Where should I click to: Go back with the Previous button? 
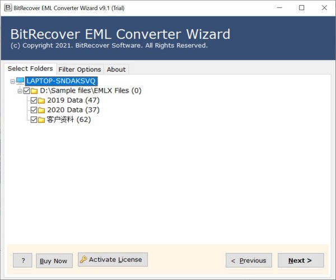point(249,260)
